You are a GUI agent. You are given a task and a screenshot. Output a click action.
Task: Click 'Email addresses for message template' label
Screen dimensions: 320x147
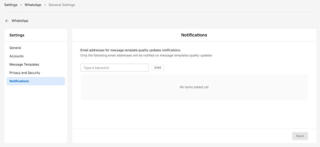coord(130,50)
